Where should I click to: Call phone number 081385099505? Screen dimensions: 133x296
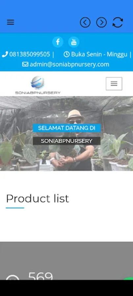[30, 54]
